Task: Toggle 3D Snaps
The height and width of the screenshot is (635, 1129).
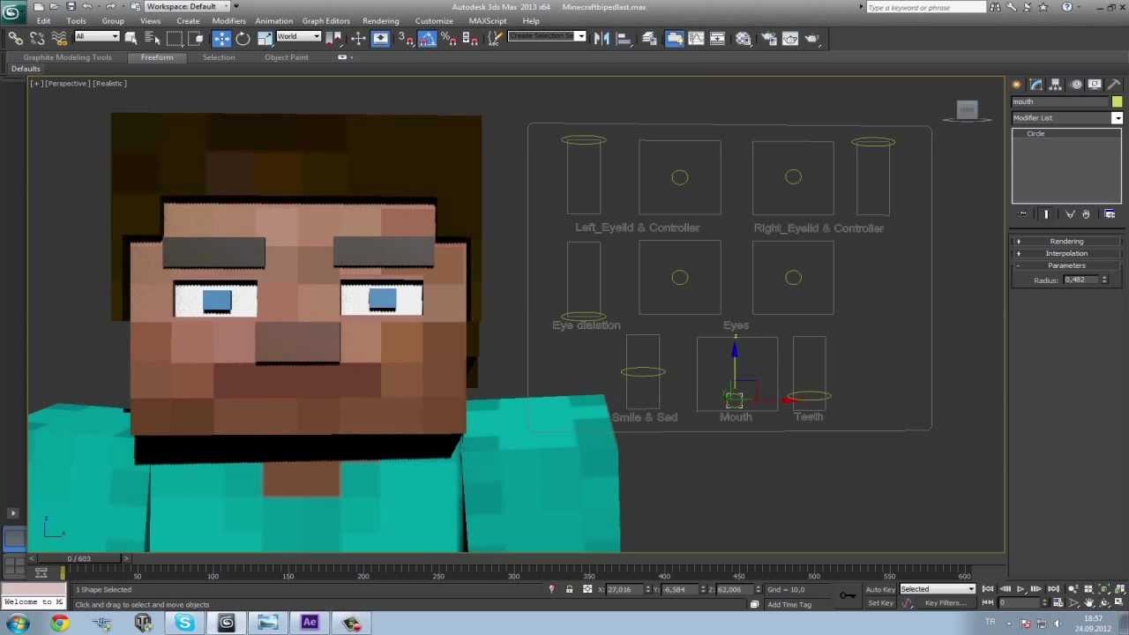Action: (405, 38)
